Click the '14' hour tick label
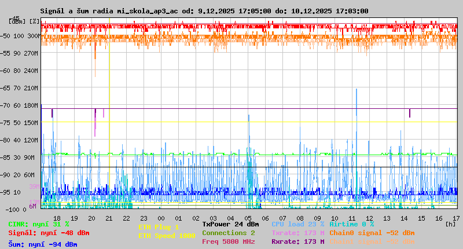 click(404, 218)
